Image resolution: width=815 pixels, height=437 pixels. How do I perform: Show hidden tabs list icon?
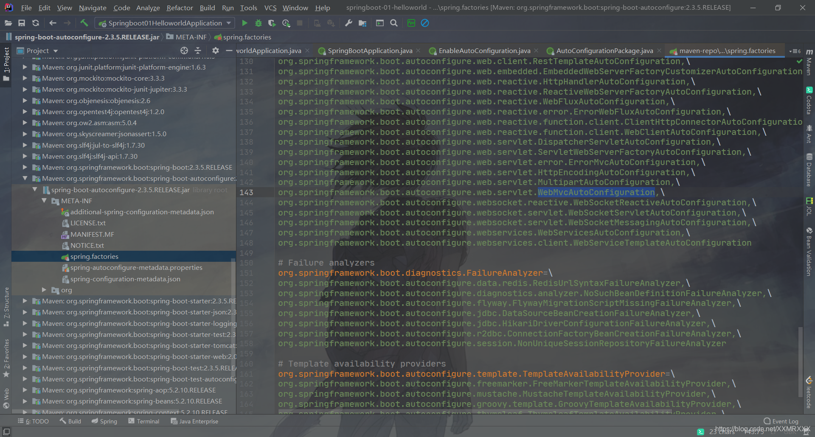[795, 51]
